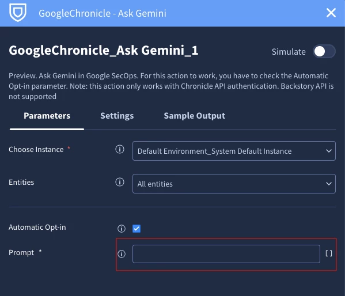Open the All entities dropdown
Screen dimensions: 345x296
point(234,184)
